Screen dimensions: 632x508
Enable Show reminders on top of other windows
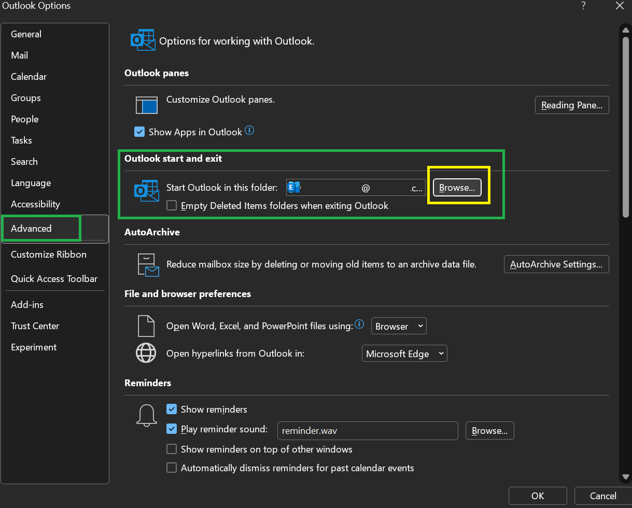172,449
